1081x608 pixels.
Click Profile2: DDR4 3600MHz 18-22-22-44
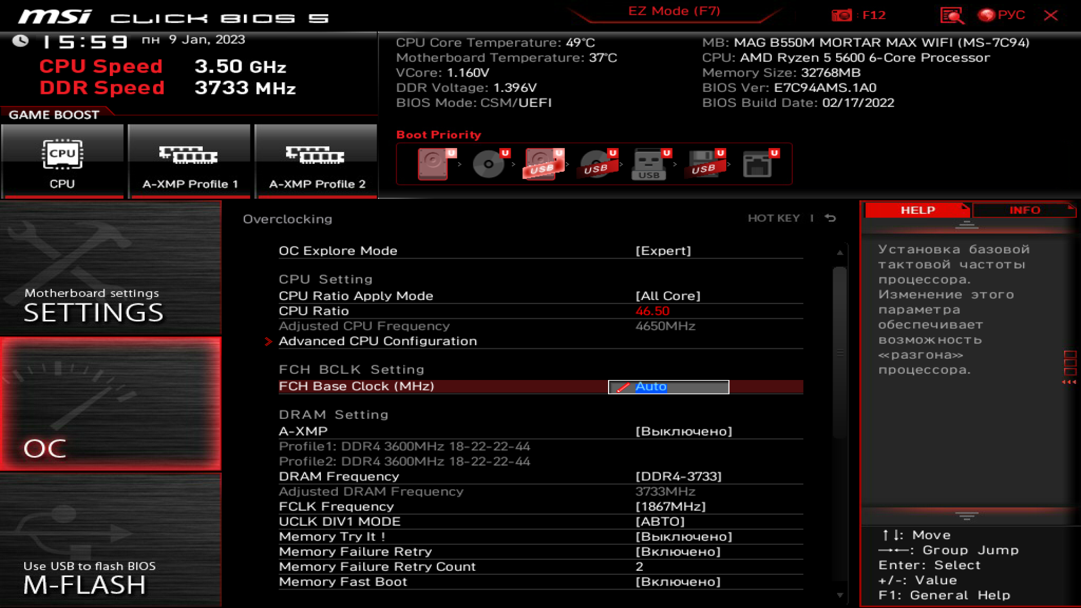(404, 462)
